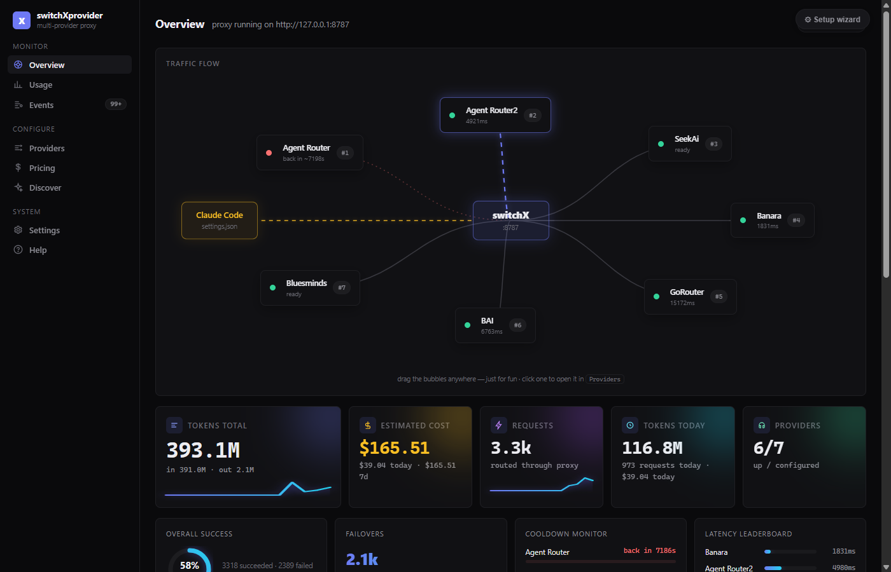891x572 pixels.
Task: Go to Providers configuration
Action: [69, 148]
